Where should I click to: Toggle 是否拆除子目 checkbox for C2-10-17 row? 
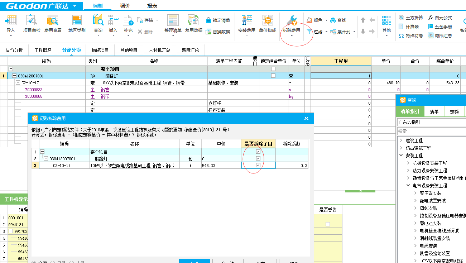coord(258,165)
